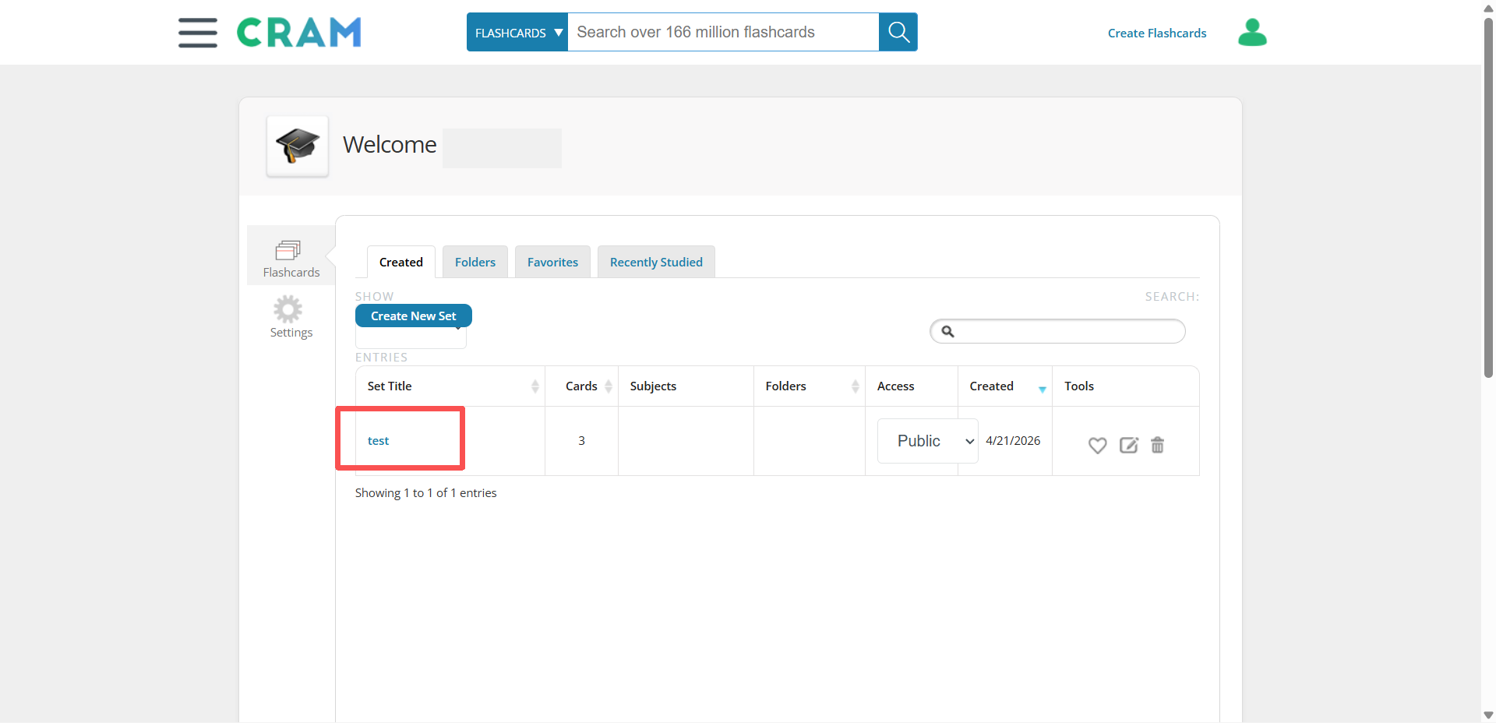Open the user profile account icon
The height and width of the screenshot is (723, 1496).
(x=1252, y=33)
